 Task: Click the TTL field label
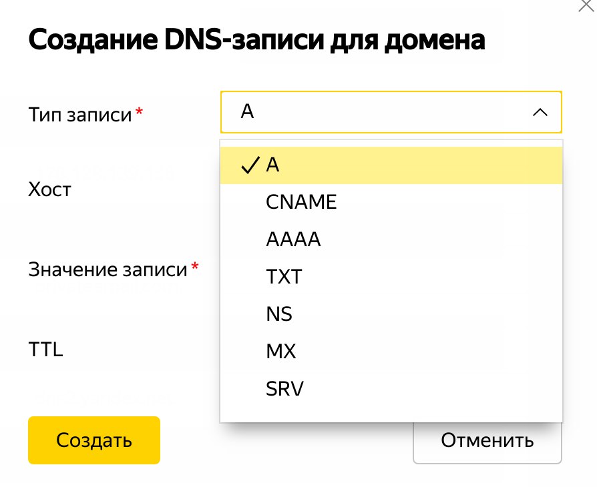pyautogui.click(x=45, y=350)
